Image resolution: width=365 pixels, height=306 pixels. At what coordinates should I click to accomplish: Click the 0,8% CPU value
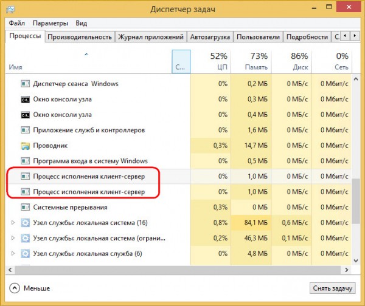[x=220, y=223]
